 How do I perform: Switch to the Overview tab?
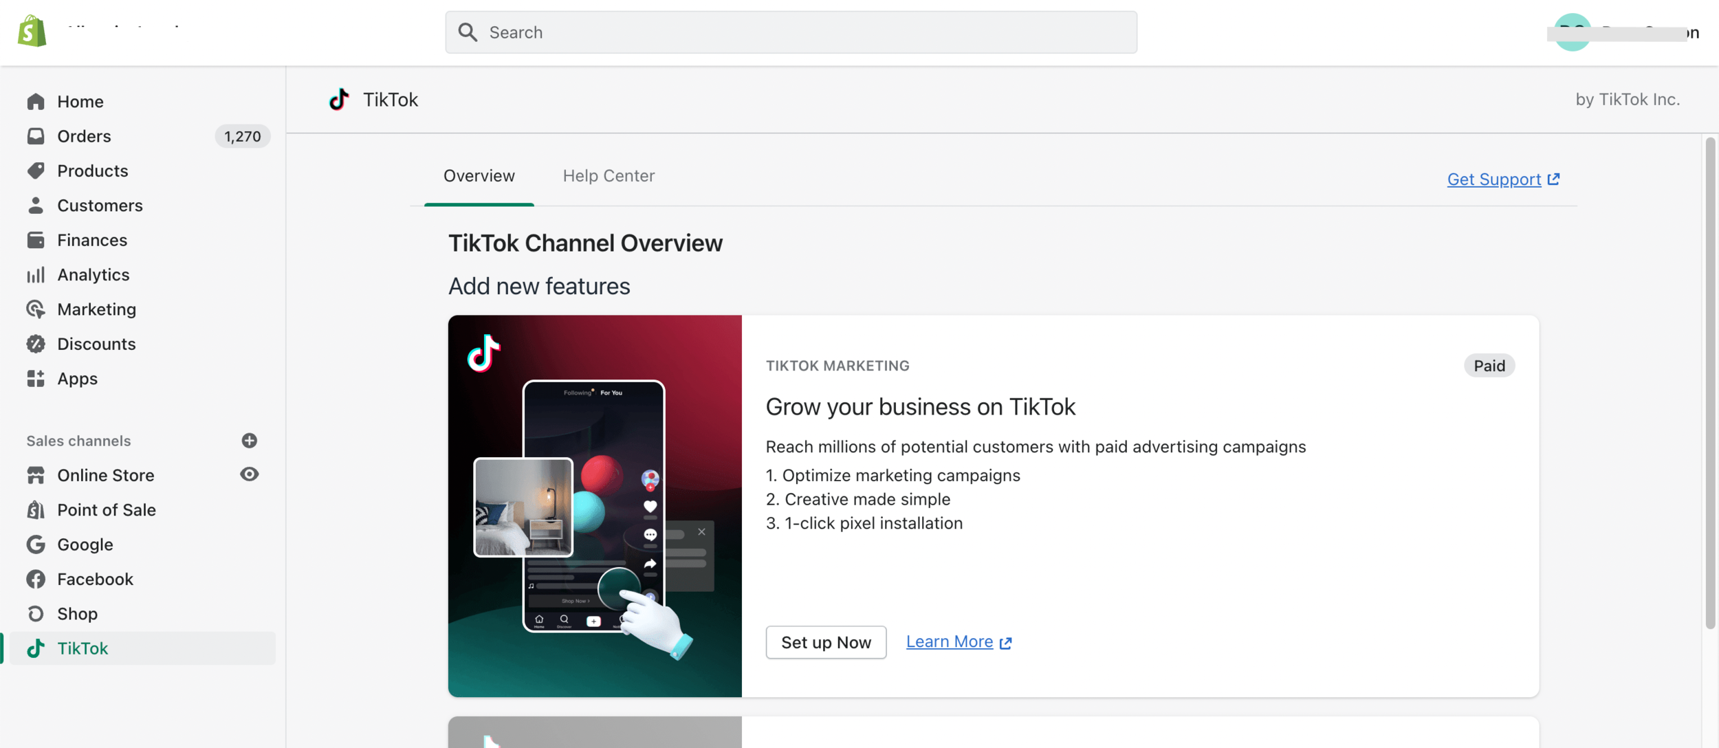479,176
